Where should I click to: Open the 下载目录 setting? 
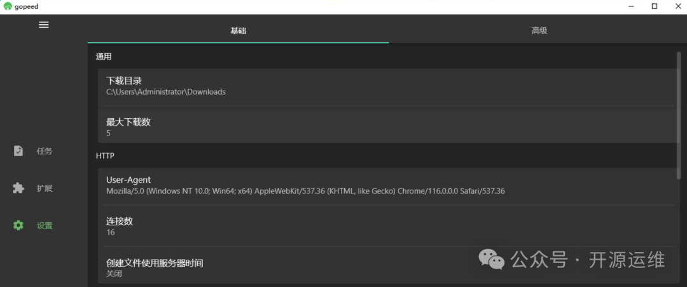[124, 81]
